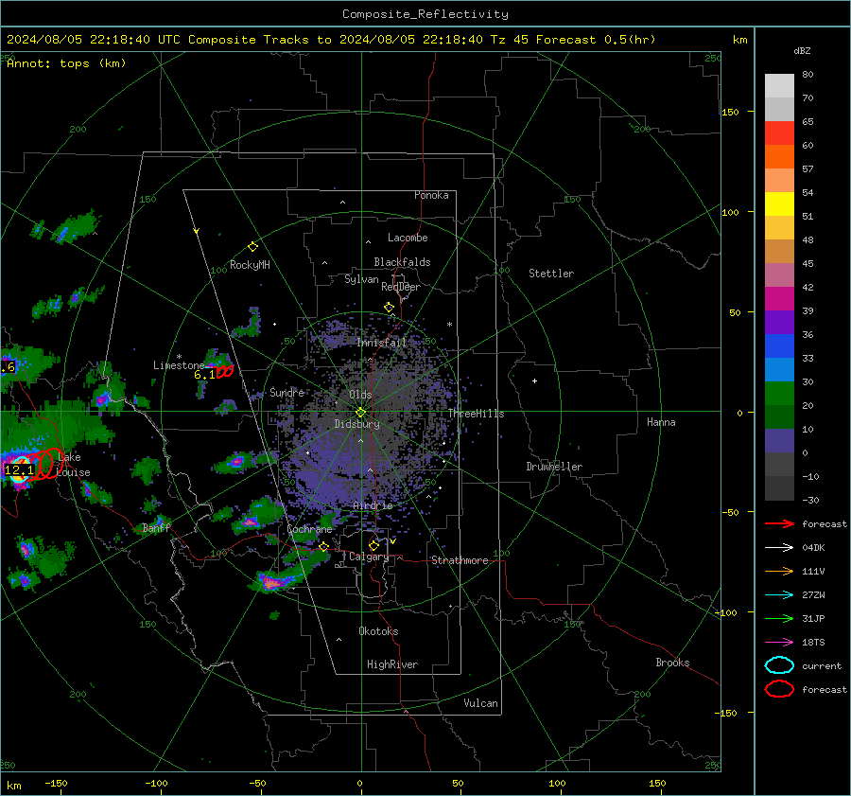Click the HighRiver label
851x796 pixels.
[392, 664]
